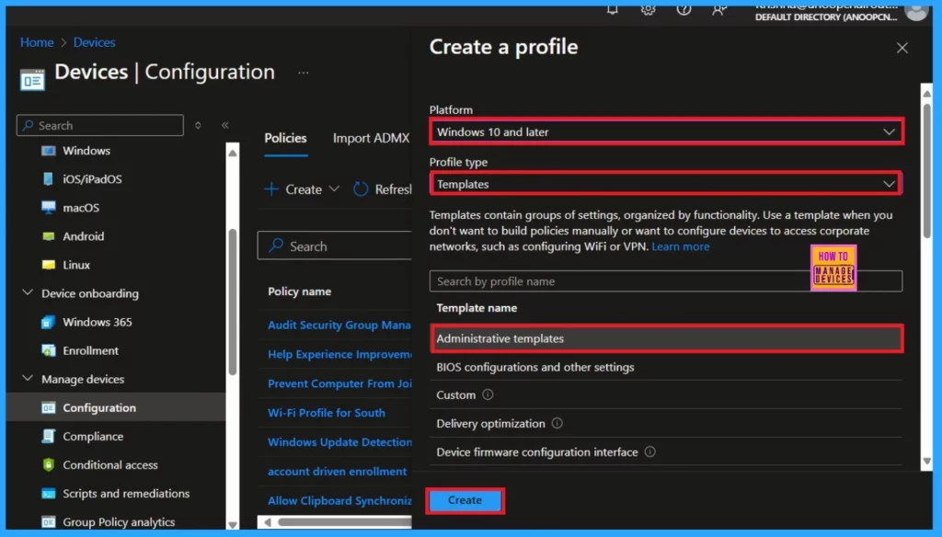This screenshot has width=942, height=537.
Task: Close the Create a profile pane
Action: [902, 48]
